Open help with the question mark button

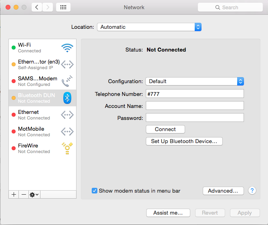click(252, 191)
